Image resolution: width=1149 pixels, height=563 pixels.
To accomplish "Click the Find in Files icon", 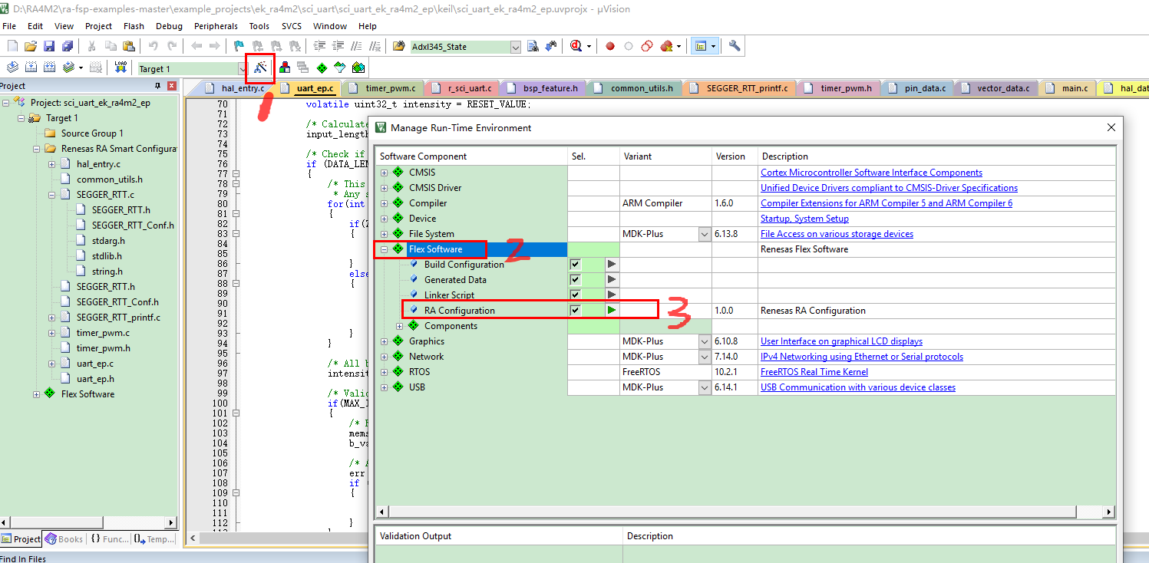I will 401,46.
